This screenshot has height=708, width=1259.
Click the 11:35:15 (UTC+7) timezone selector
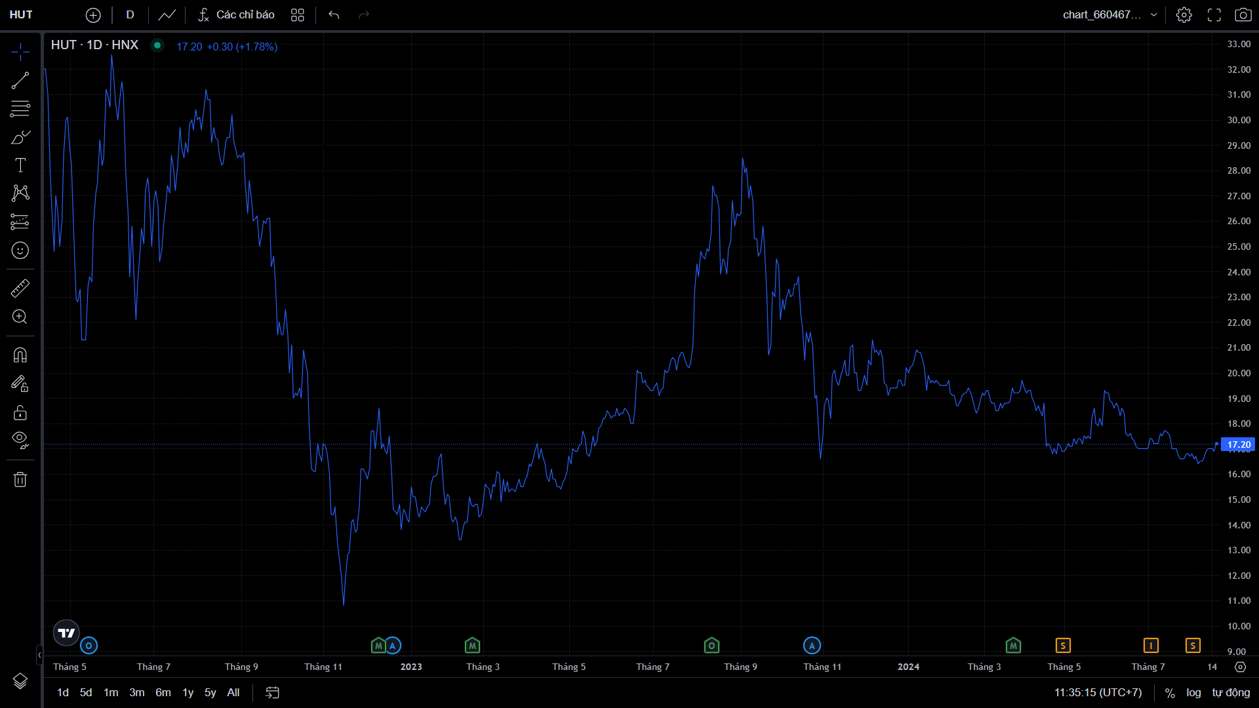pos(1098,693)
